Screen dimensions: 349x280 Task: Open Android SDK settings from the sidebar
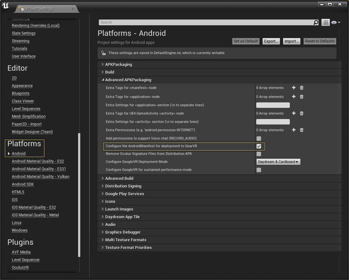point(23,184)
